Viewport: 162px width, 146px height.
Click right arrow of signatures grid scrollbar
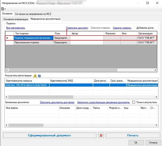(155, 70)
